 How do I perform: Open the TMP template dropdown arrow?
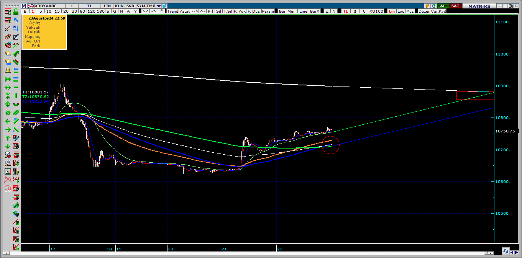tap(159, 6)
